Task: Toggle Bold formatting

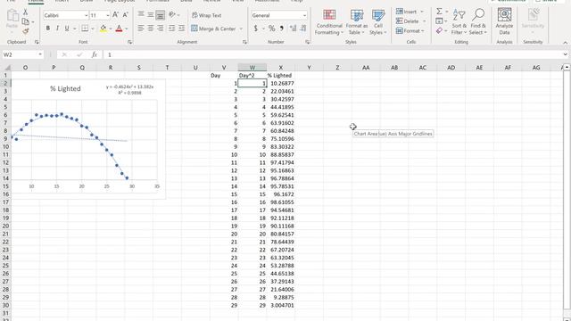Action: point(47,29)
